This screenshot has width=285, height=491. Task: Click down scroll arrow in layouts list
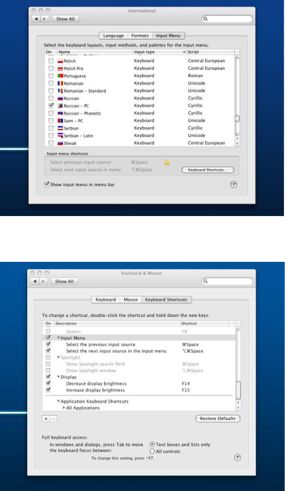[x=238, y=143]
